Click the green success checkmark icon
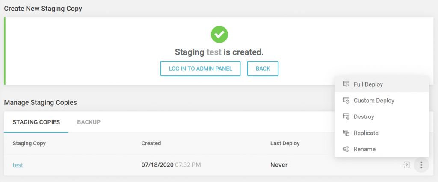Screen dimensions: 438x182 click(x=219, y=34)
